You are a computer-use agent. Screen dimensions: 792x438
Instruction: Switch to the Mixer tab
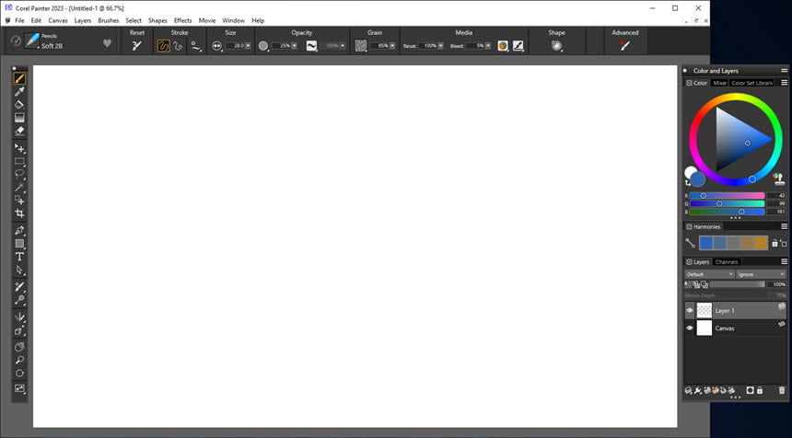pos(719,83)
